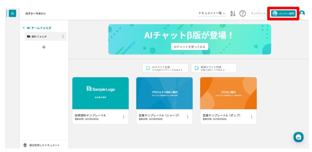This screenshot has width=312, height=152.
Task: Open 資料フォルダ three-dot options menu
Action: tap(63, 37)
